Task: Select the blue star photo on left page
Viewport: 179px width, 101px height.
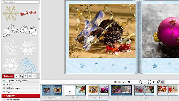Action: (102, 31)
